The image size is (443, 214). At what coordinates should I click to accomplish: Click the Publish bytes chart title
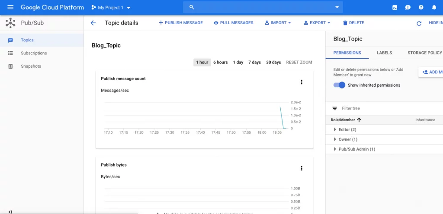point(114,165)
